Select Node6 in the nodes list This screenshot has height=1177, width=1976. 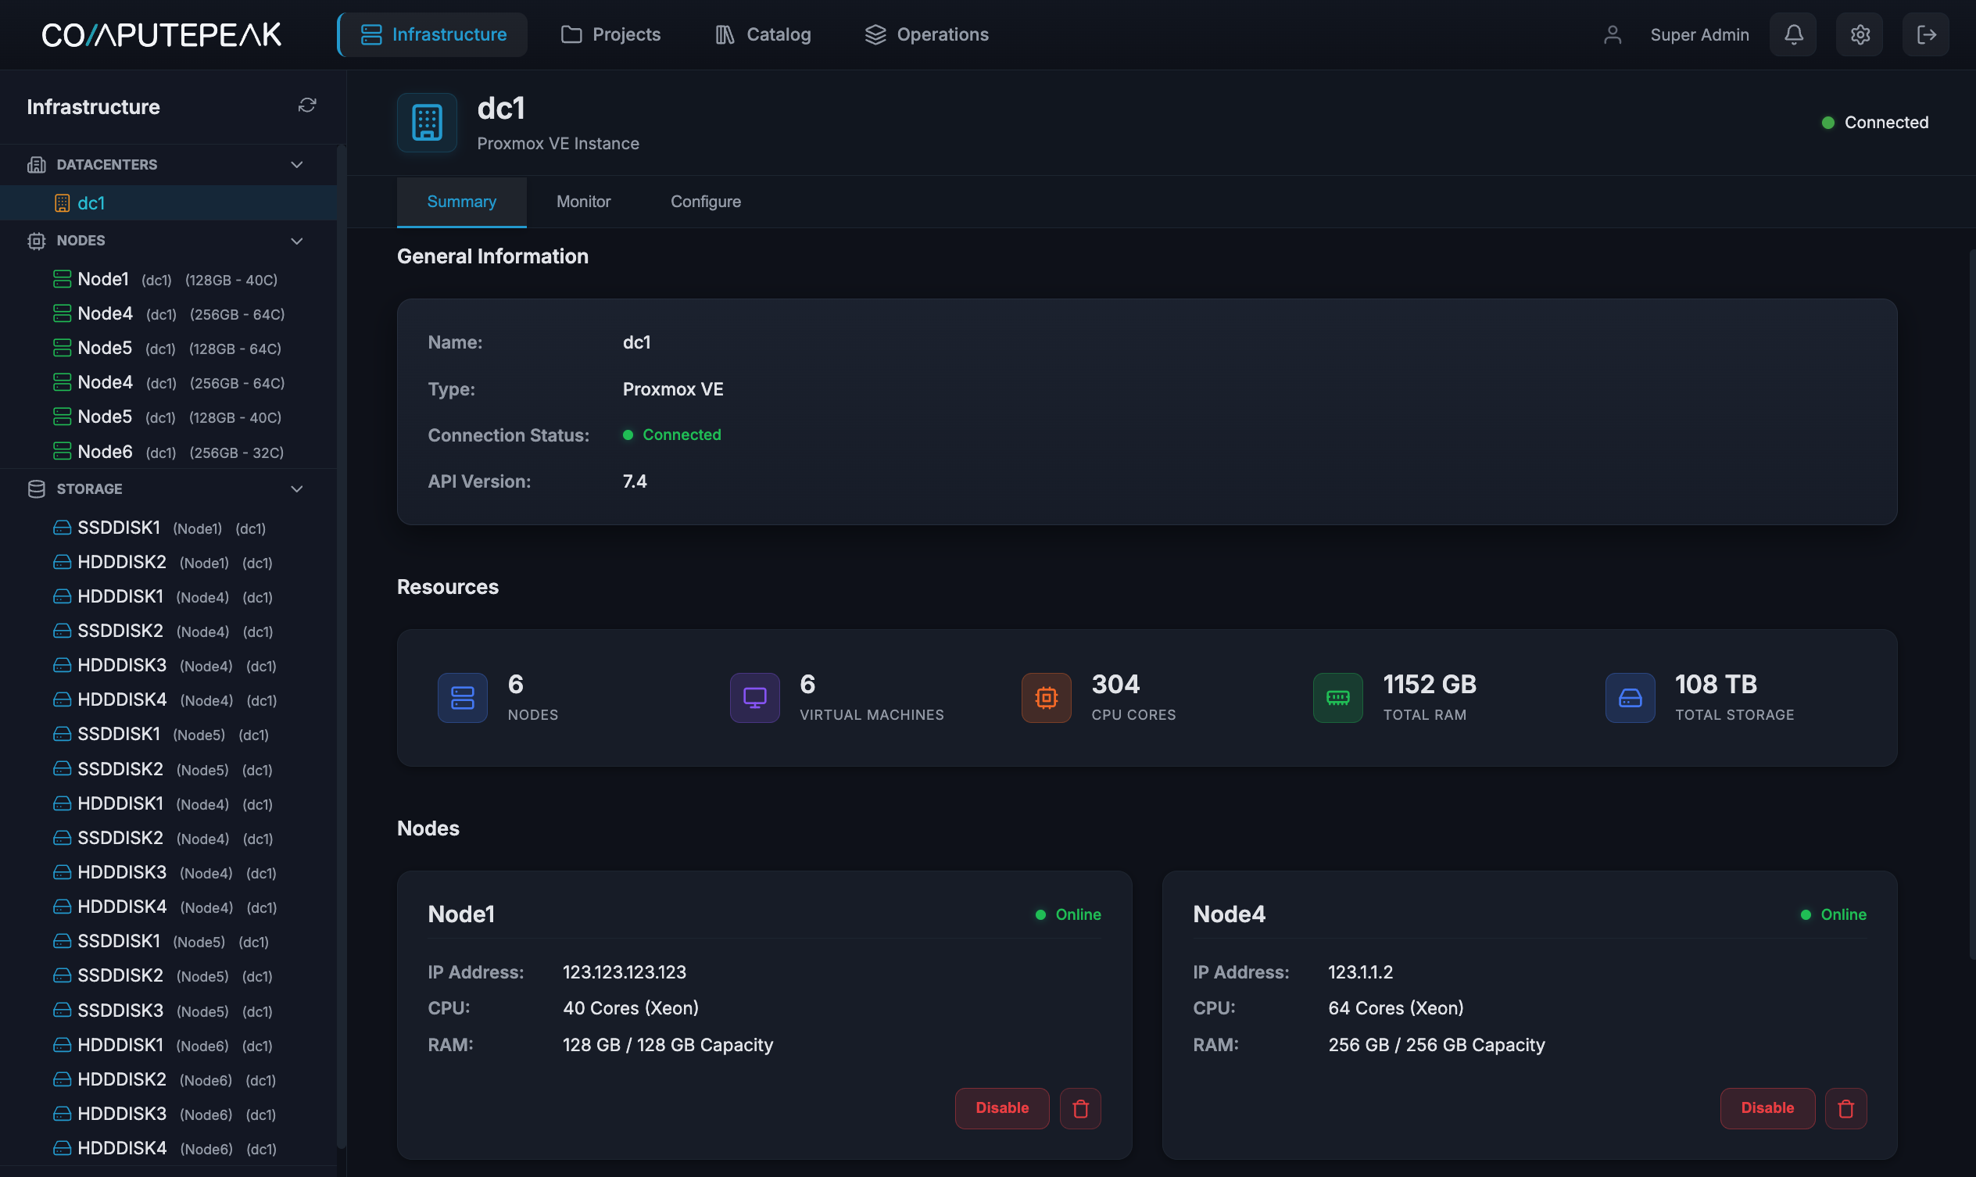click(105, 451)
